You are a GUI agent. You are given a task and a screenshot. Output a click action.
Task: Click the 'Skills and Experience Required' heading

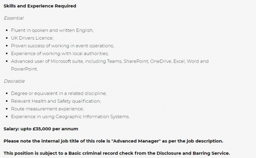click(x=40, y=6)
